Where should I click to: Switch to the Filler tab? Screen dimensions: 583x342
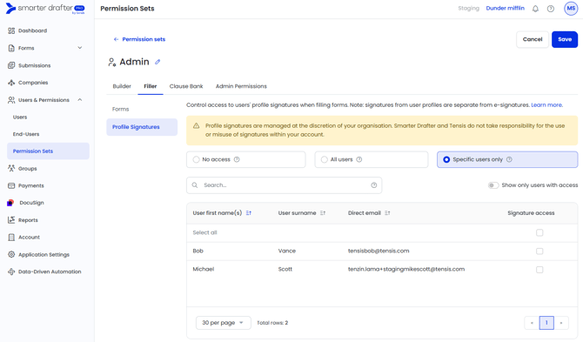[x=151, y=86]
